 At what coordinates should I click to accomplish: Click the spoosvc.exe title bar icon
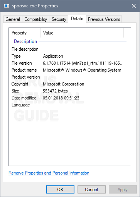[7, 6]
